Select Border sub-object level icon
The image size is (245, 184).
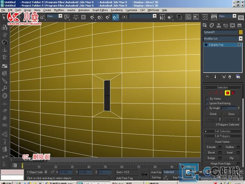221,93
